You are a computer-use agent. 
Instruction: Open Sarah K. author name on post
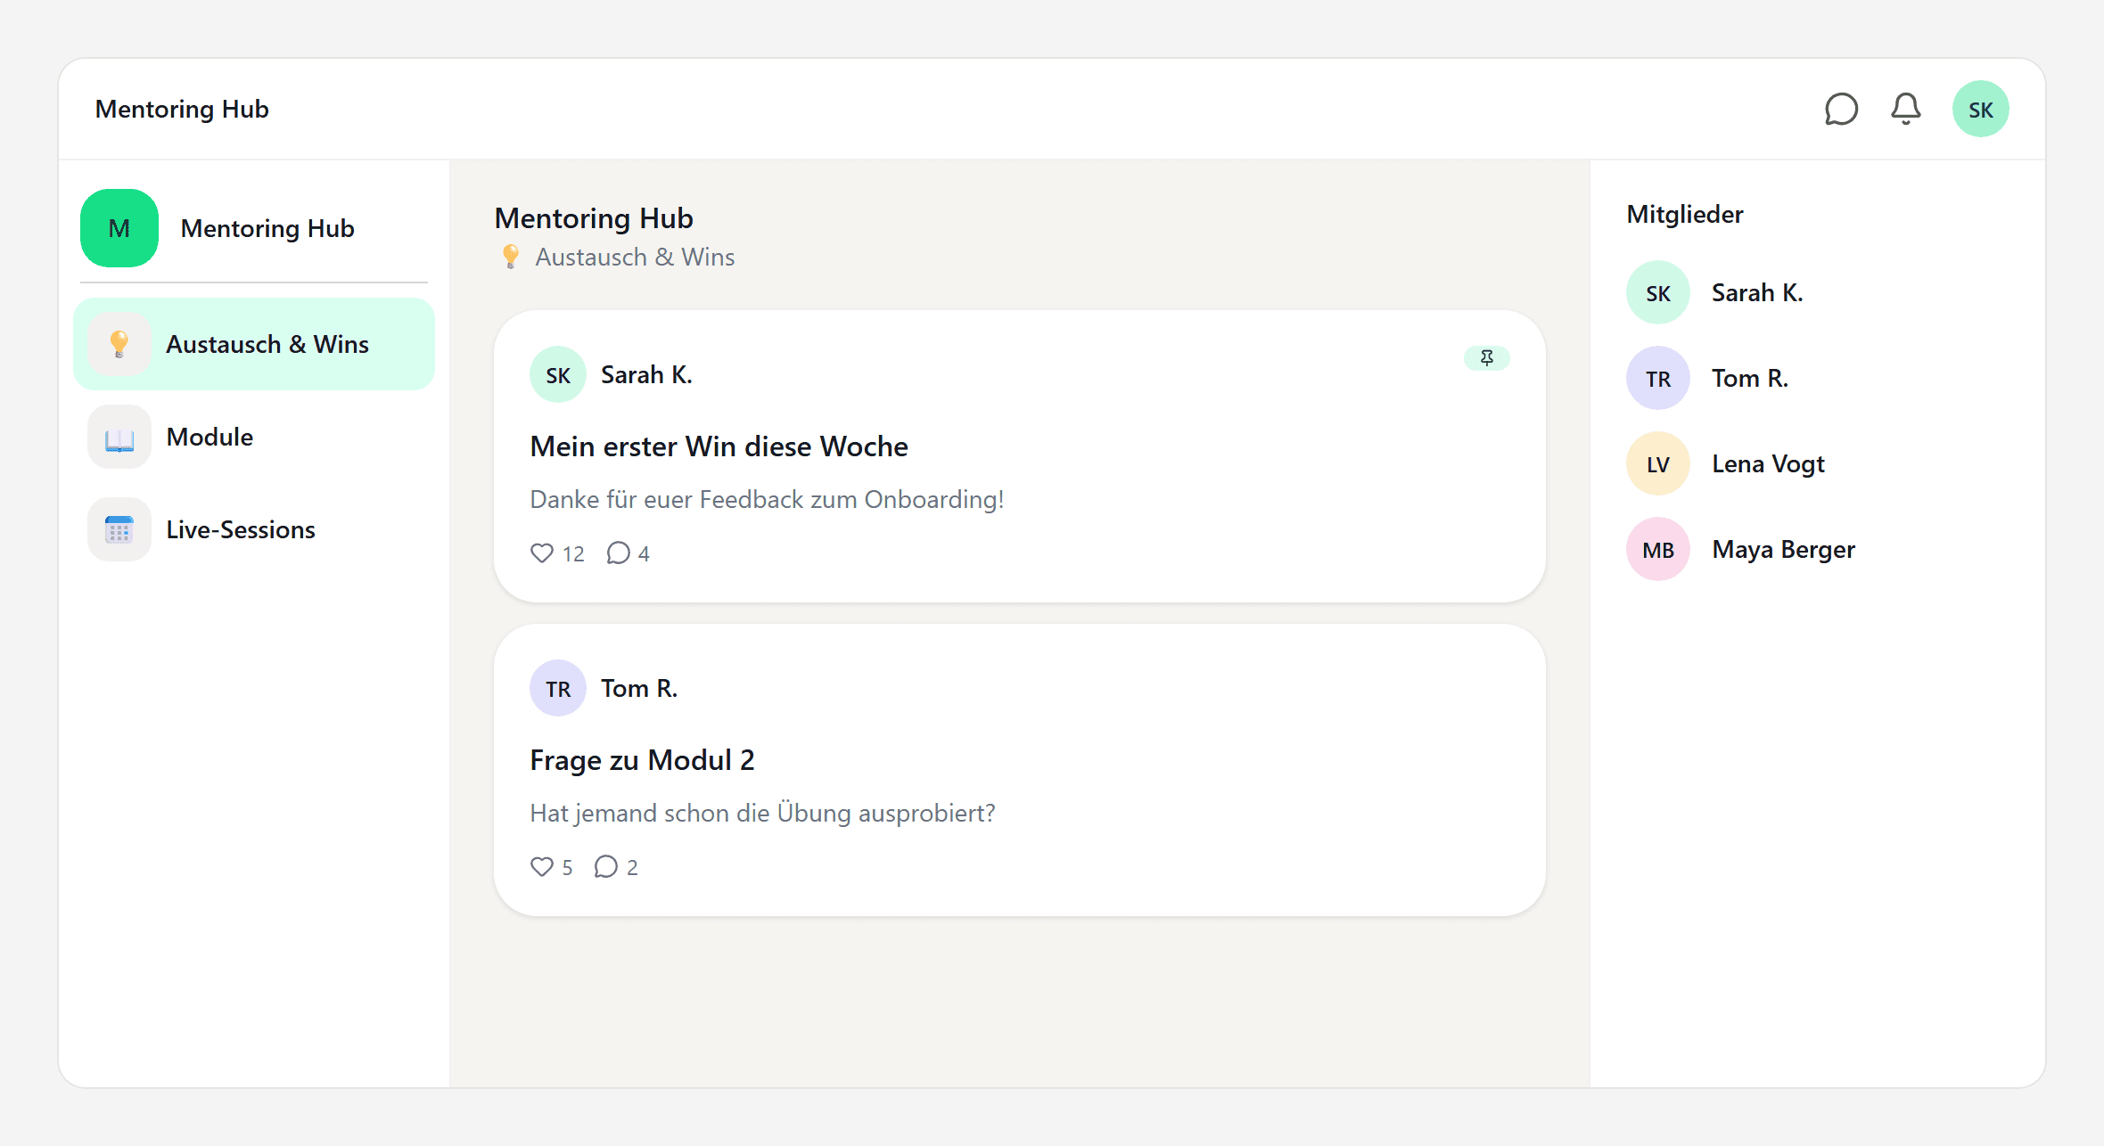coord(646,374)
